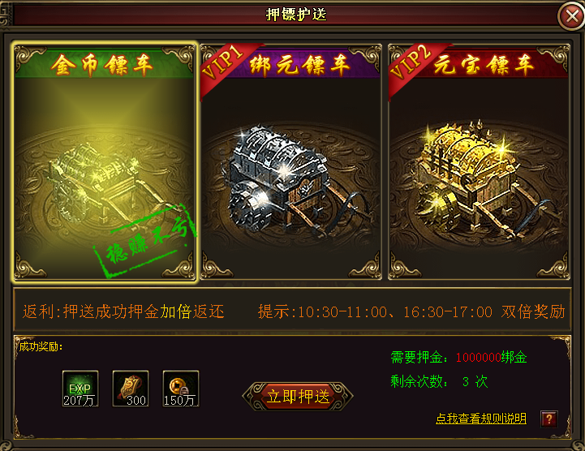585x451 pixels.
Task: Click the green 稳赚不亏 stamp
Action: pos(145,241)
